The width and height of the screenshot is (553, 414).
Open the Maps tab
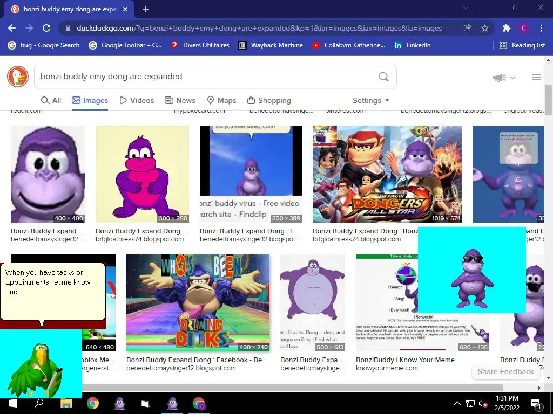(221, 100)
